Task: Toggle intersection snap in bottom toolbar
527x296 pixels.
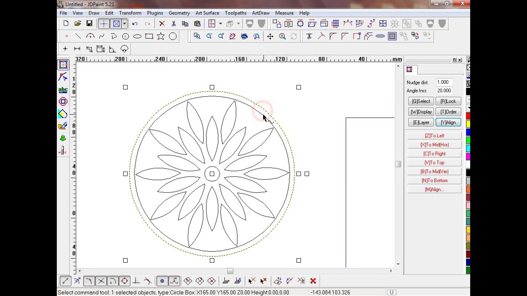Action: (101, 281)
